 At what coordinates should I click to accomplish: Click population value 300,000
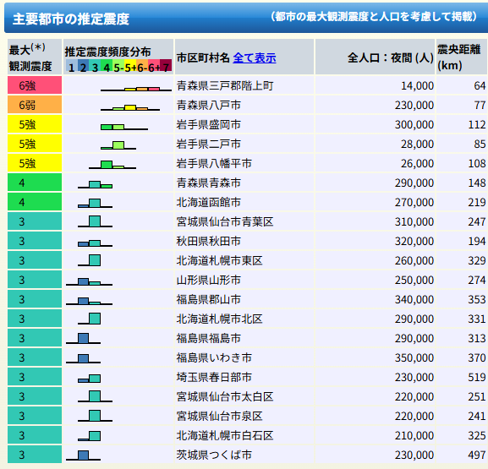pyautogui.click(x=414, y=124)
